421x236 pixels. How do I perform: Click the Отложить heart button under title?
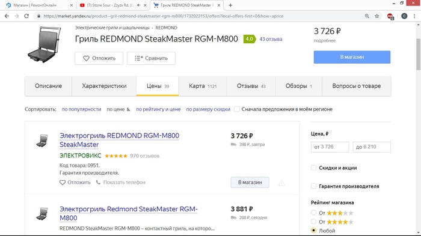[x=99, y=58]
